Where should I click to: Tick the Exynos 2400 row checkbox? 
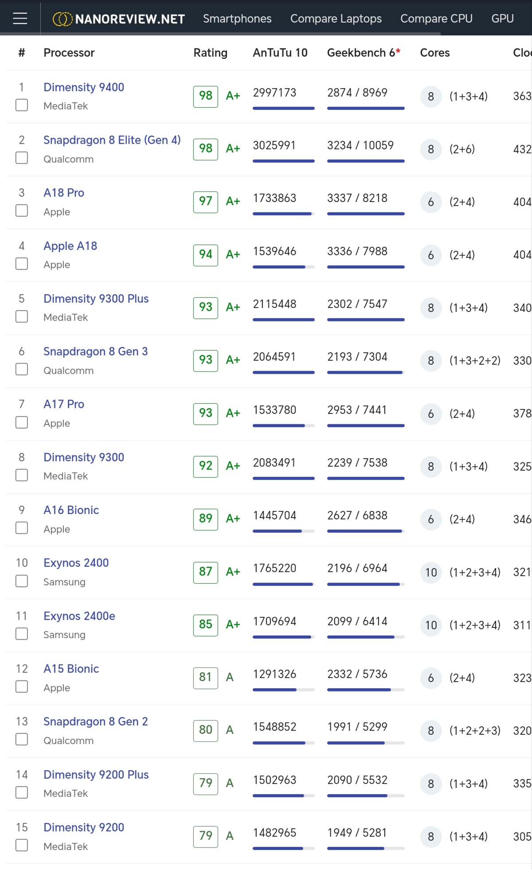22,581
